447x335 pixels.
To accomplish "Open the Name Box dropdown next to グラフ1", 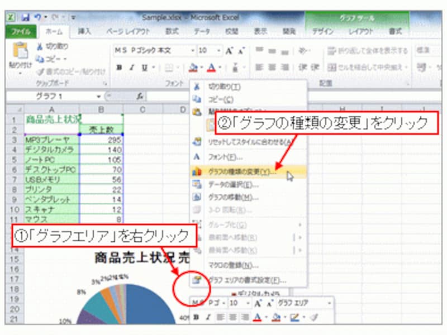I will click(x=98, y=97).
